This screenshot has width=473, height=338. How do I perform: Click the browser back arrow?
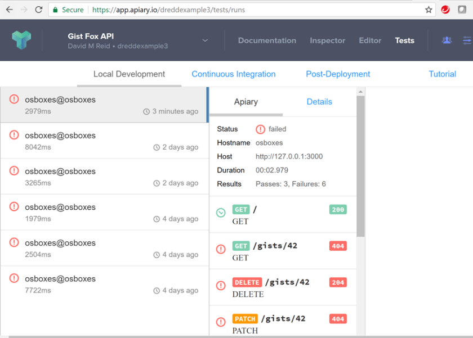8,10
